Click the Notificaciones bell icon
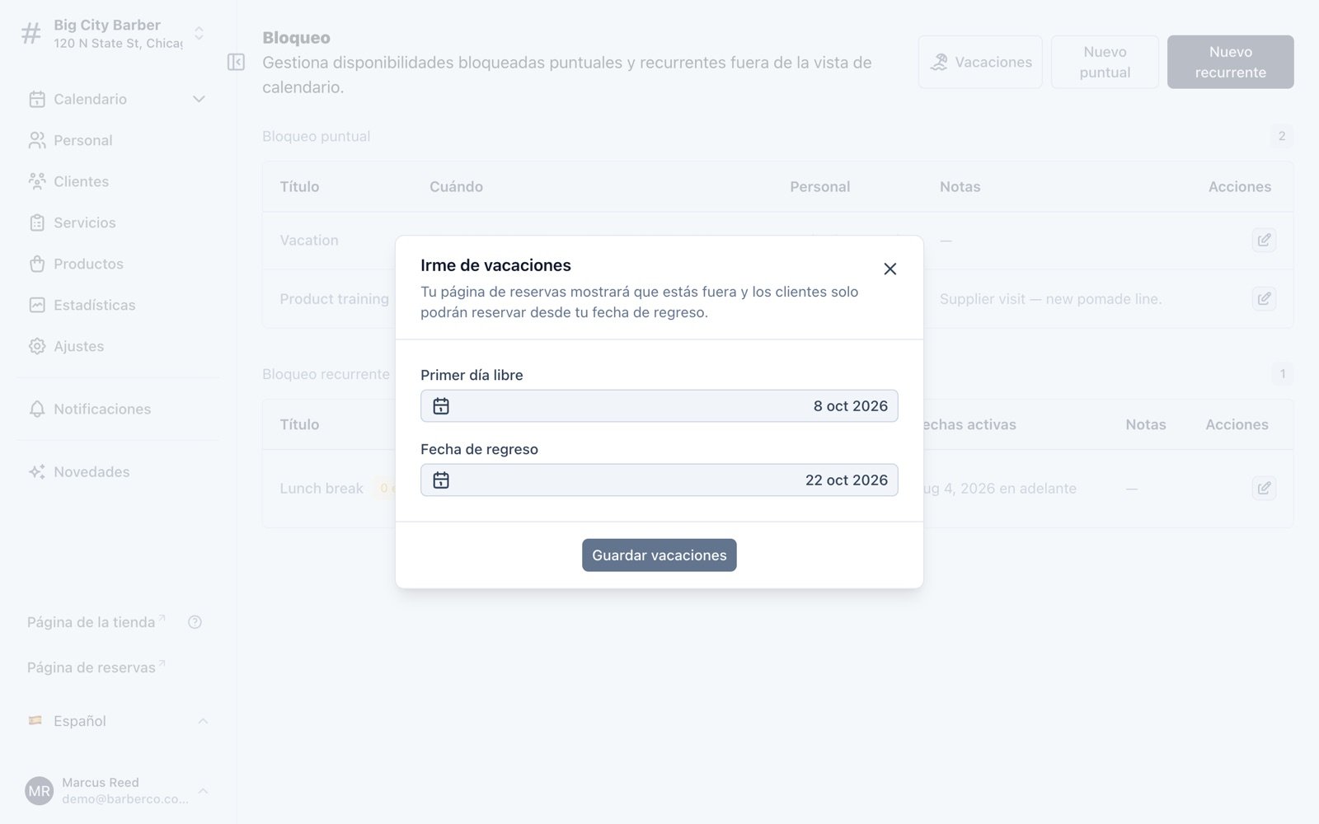The height and width of the screenshot is (824, 1319). [37, 409]
